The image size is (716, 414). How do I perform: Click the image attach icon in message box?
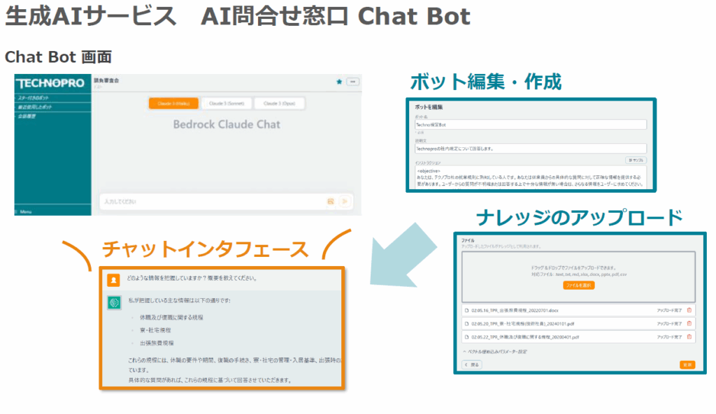pos(330,201)
